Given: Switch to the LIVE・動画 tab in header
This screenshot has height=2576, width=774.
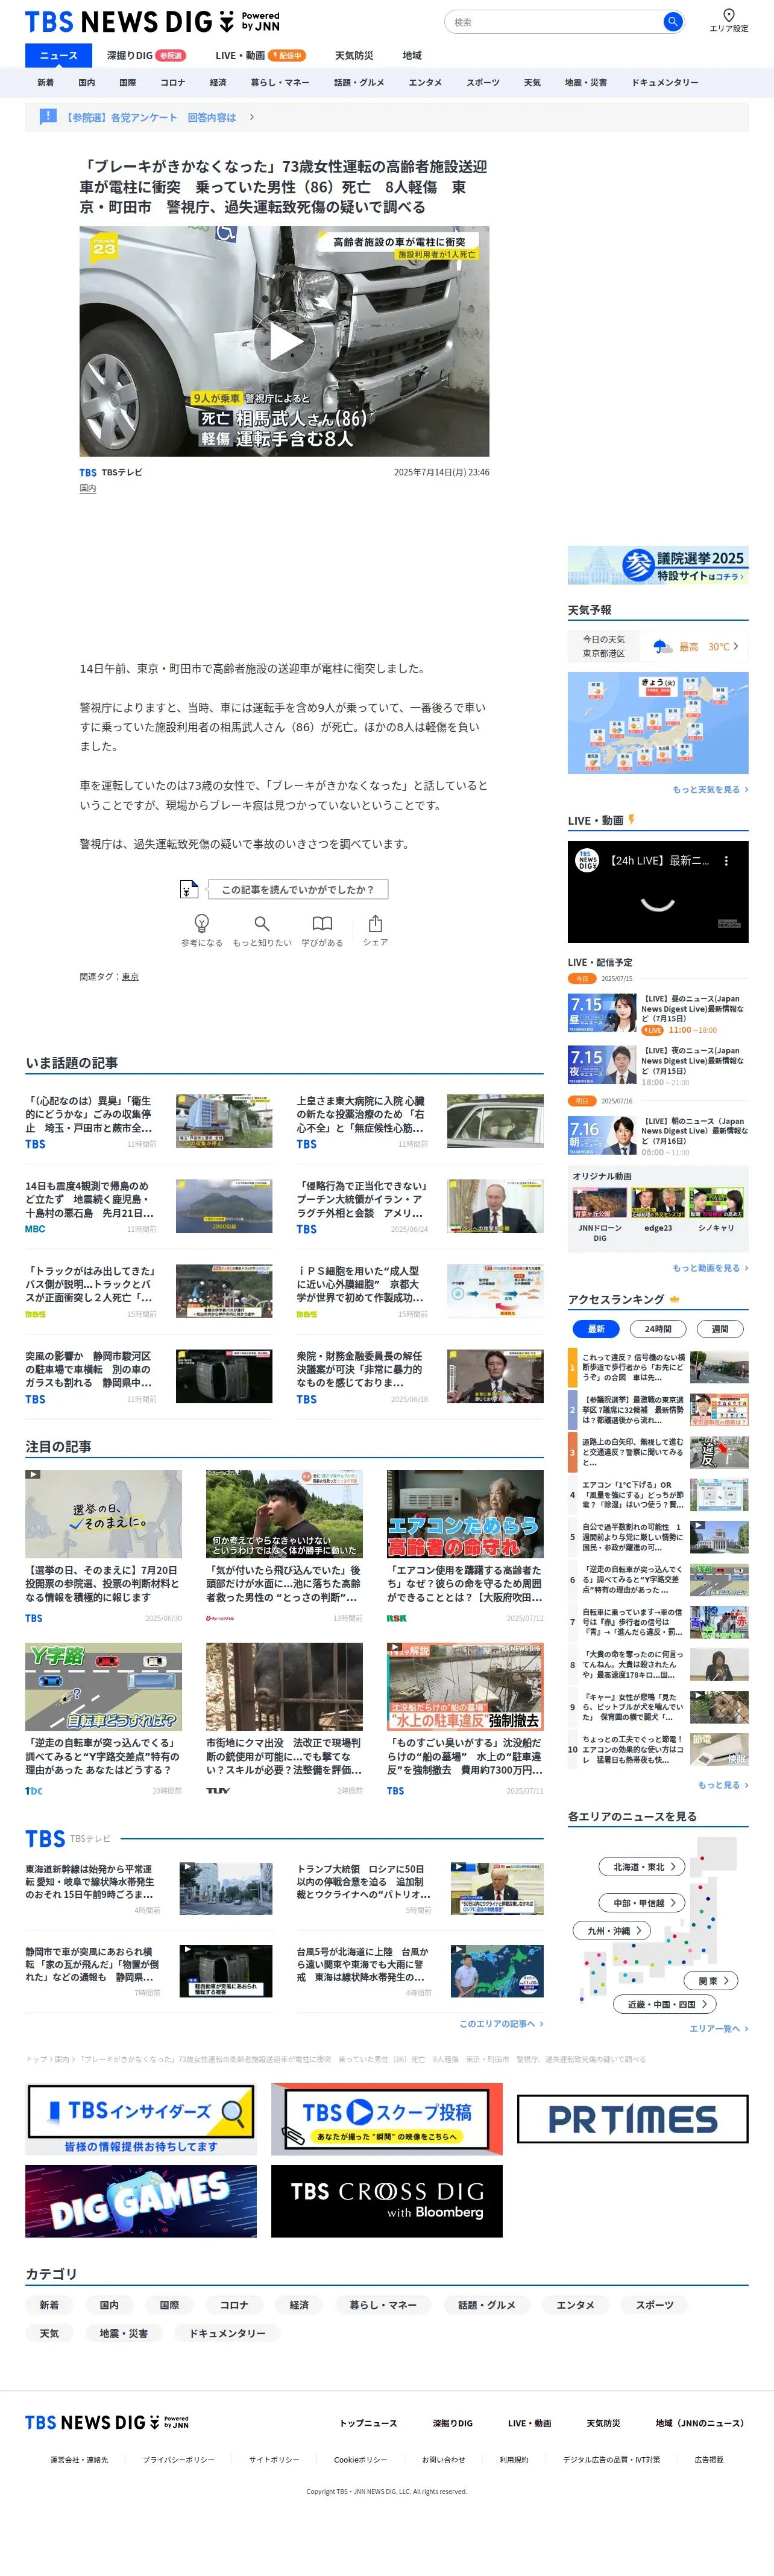Looking at the screenshot, I should (x=260, y=56).
